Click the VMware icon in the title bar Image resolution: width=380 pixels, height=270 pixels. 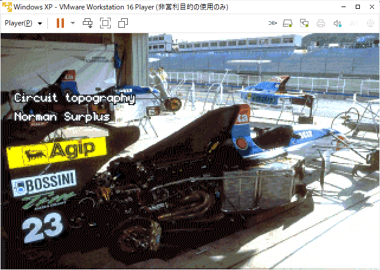click(x=7, y=6)
